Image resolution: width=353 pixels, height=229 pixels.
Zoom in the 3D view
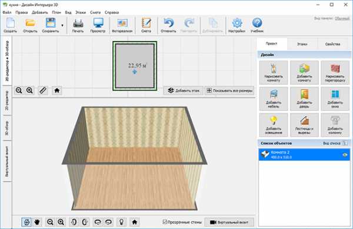(61, 222)
